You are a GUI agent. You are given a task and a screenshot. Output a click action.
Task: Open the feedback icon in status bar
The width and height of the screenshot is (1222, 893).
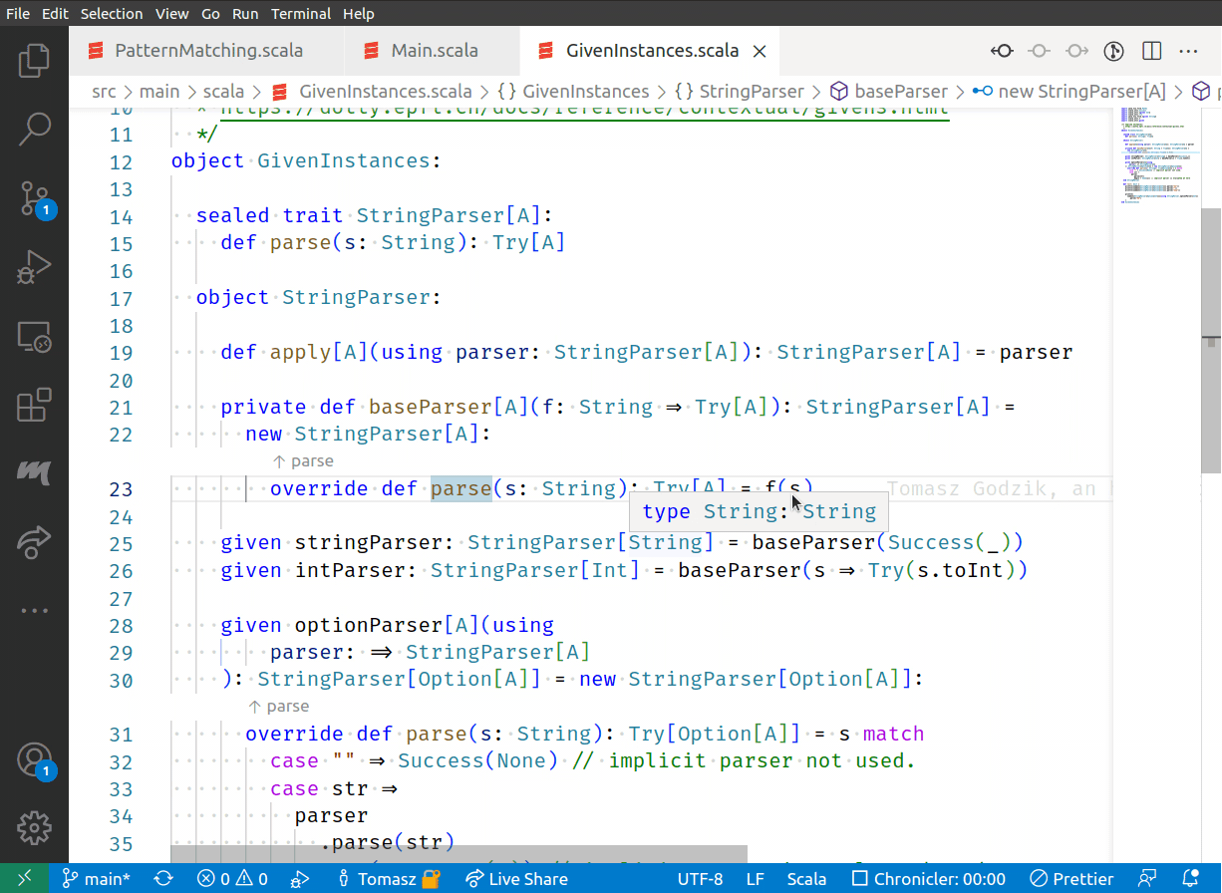pyautogui.click(x=1148, y=878)
